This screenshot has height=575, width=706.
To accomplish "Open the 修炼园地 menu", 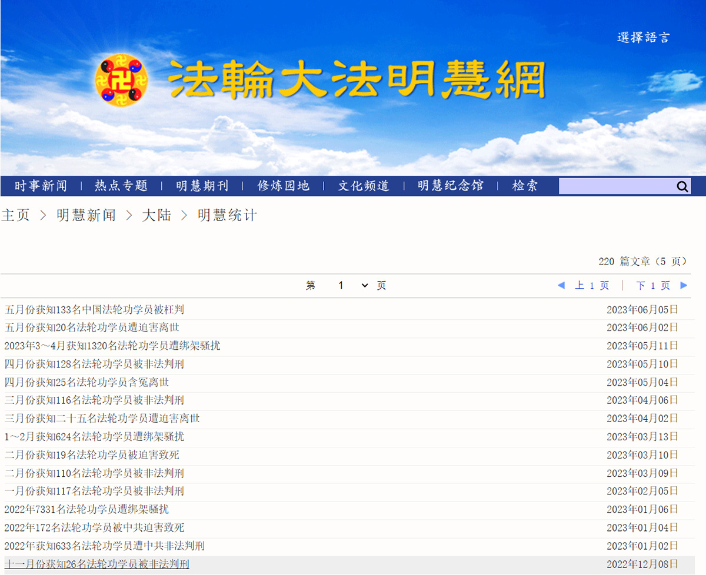I will click(284, 186).
